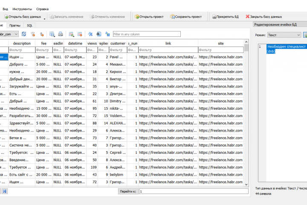The width and height of the screenshot is (307, 205).
Task: Expand the 'Режим' mode combo box
Action: pyautogui.click(x=298, y=35)
